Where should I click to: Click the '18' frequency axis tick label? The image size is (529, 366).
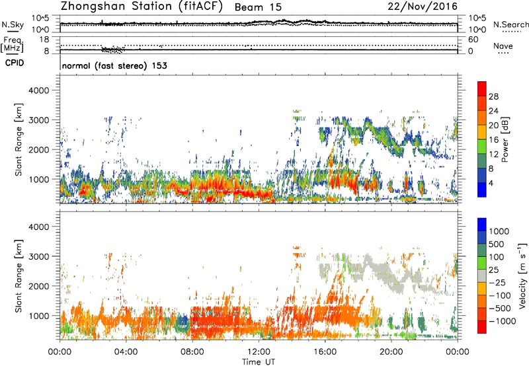point(44,40)
